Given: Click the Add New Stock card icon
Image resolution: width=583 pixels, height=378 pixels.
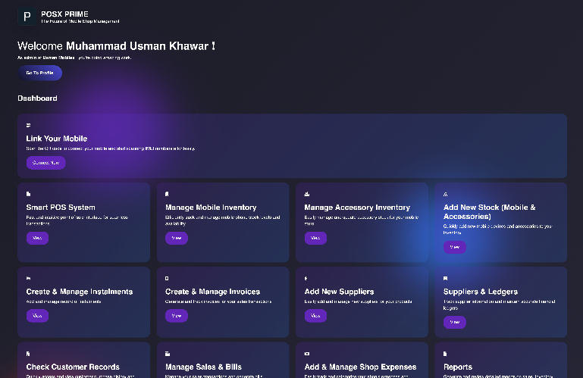Looking at the screenshot, I should click(x=446, y=194).
